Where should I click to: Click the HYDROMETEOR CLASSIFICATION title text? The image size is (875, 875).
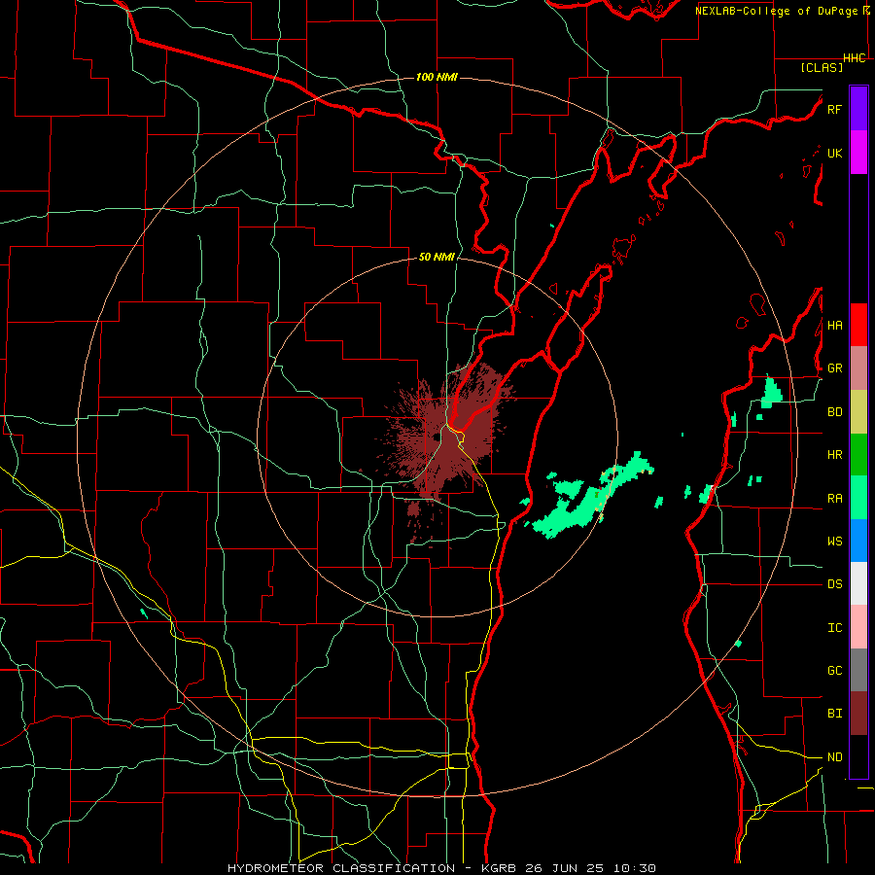(x=341, y=868)
